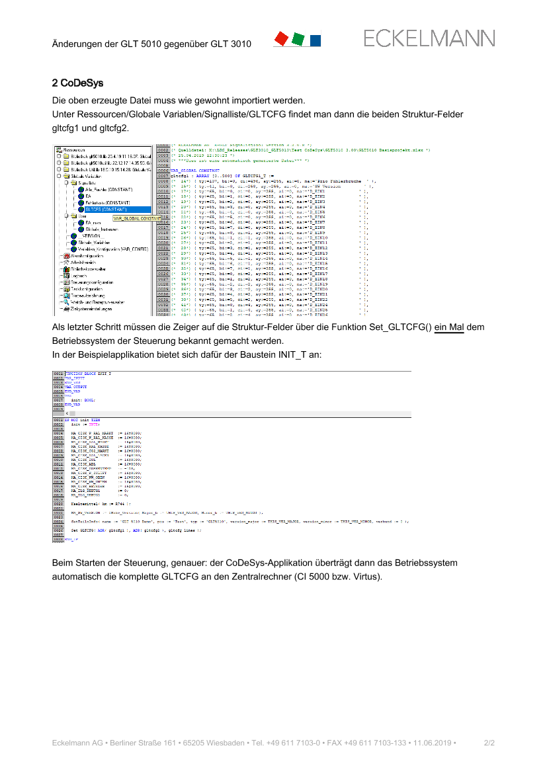This screenshot has width=547, height=773.
Task: Click the globe icon beside Alle_Punkte (CONSTANT)
Action: pyautogui.click(x=81, y=189)
